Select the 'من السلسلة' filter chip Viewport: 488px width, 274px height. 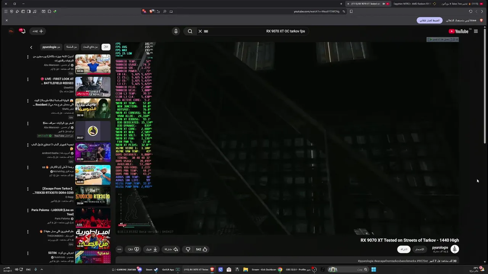click(72, 47)
